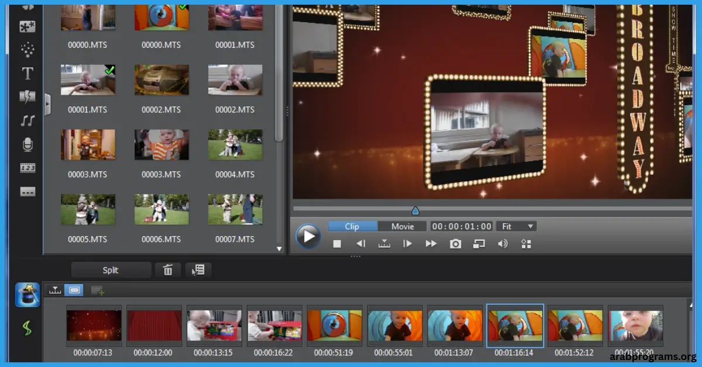Select storyboard clip at 00:00:51:19

(x=335, y=326)
